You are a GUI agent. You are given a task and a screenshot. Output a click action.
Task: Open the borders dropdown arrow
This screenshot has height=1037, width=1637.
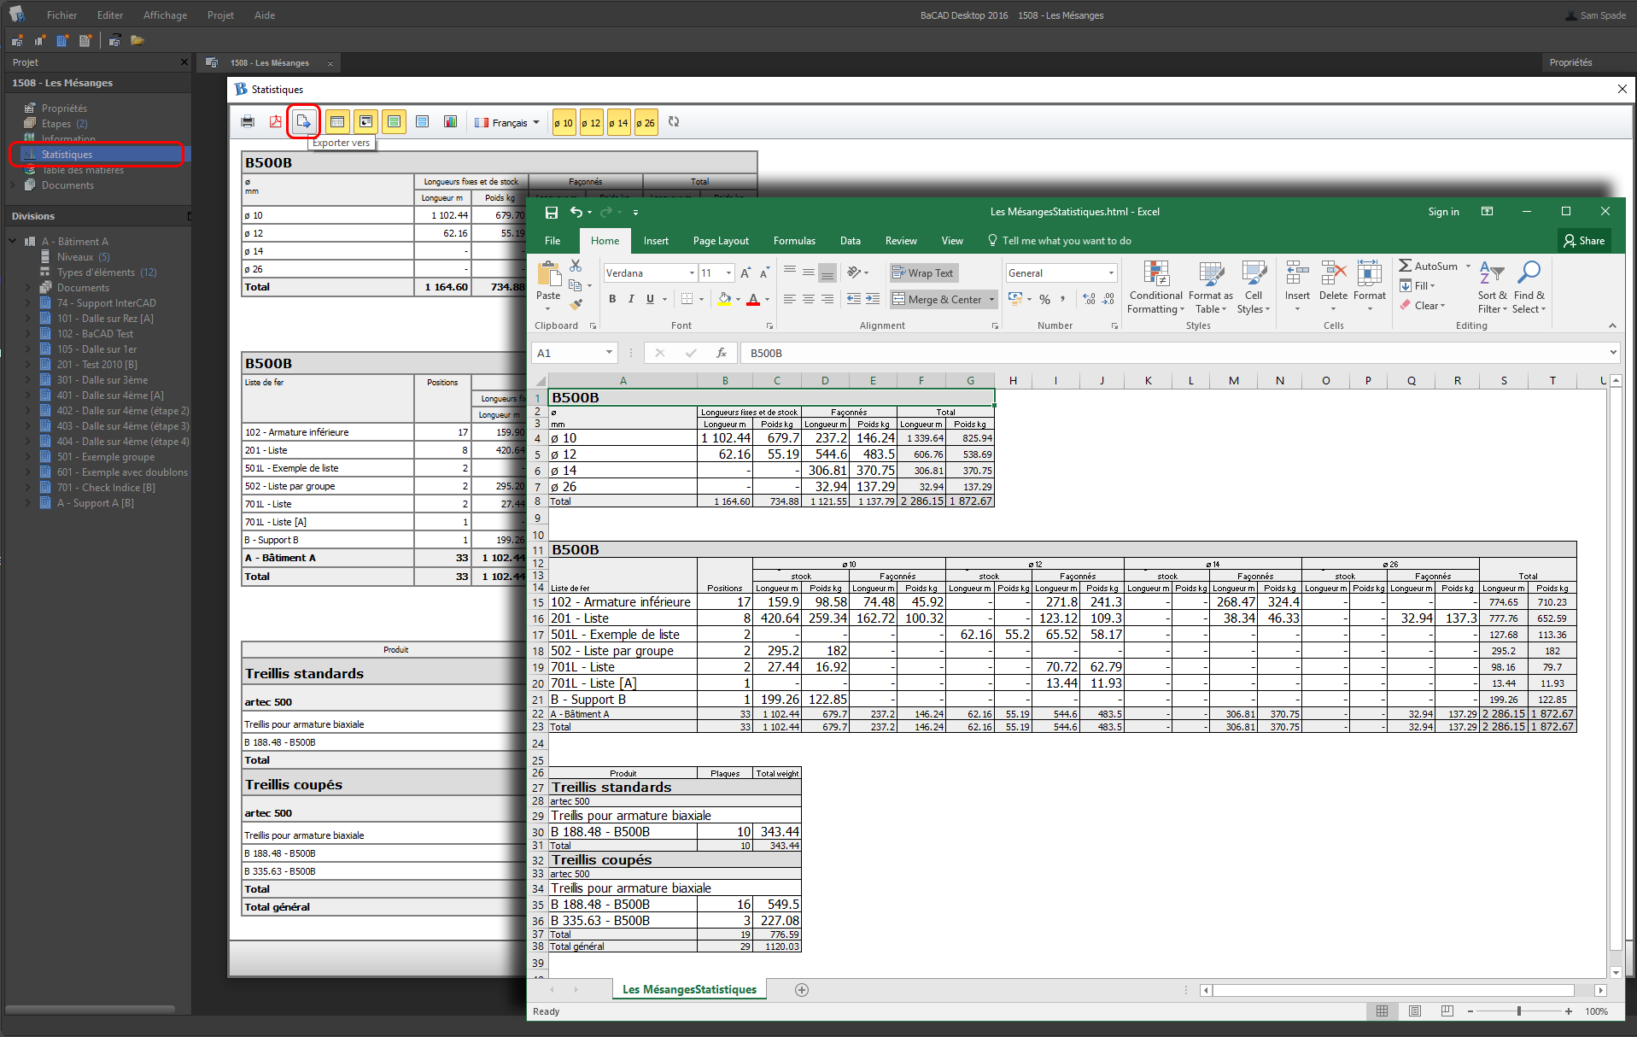(x=701, y=299)
